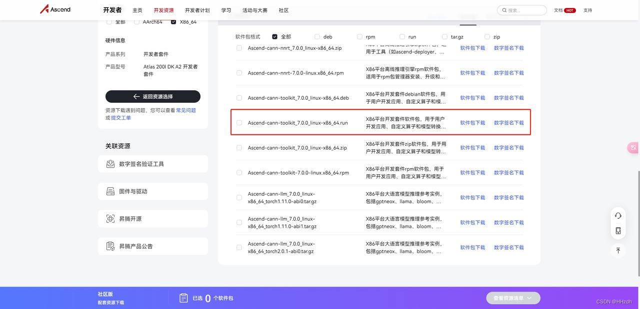Screen dimensions: 640x309
Task: Click the 固件与驱动 icon
Action: (x=110, y=191)
